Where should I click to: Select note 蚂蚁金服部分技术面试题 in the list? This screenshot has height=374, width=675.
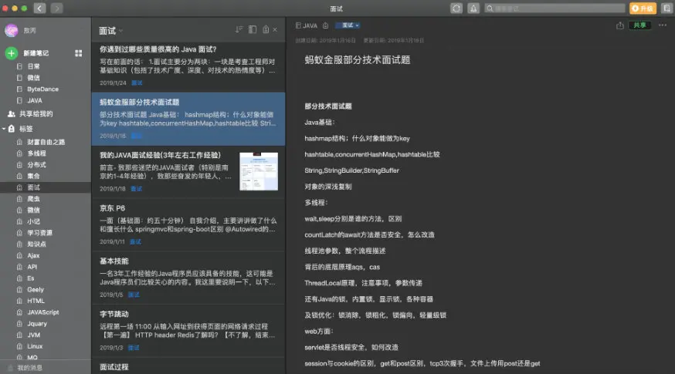[188, 119]
